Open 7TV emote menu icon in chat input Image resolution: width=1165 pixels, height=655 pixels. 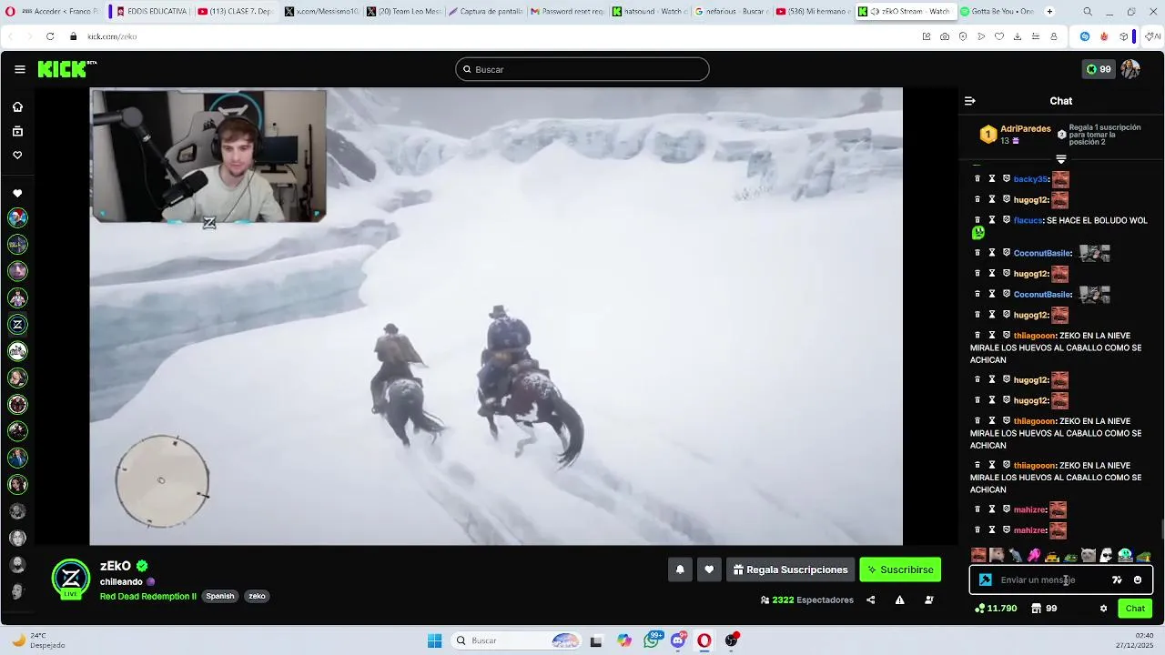tap(1117, 579)
